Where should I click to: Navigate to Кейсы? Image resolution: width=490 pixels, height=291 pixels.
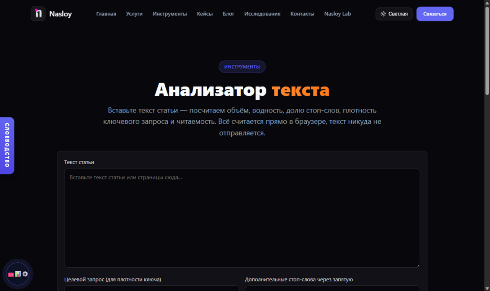tap(205, 14)
